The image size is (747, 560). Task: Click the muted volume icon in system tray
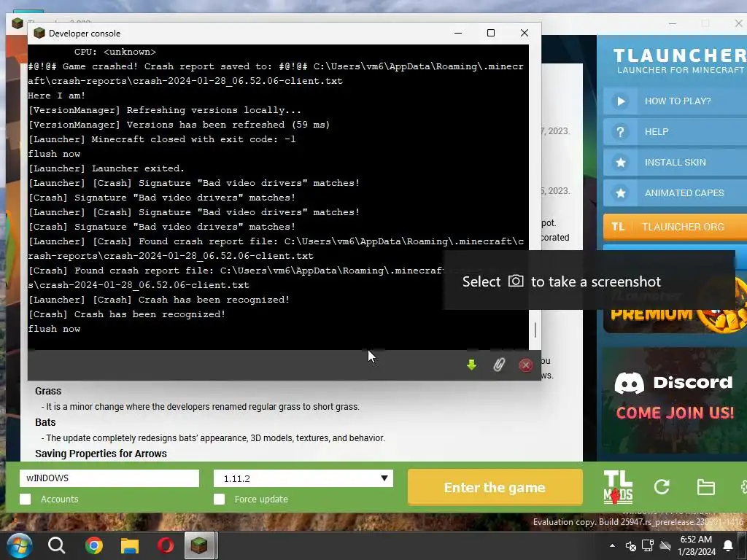[x=630, y=545]
